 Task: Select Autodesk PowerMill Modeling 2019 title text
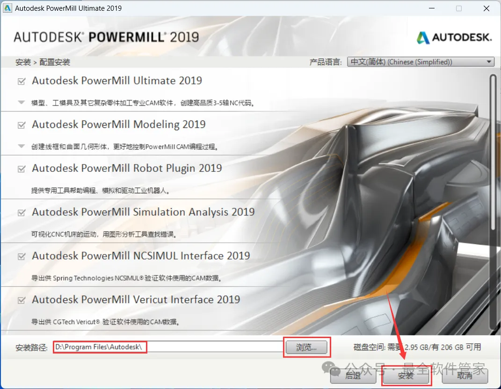[118, 124]
